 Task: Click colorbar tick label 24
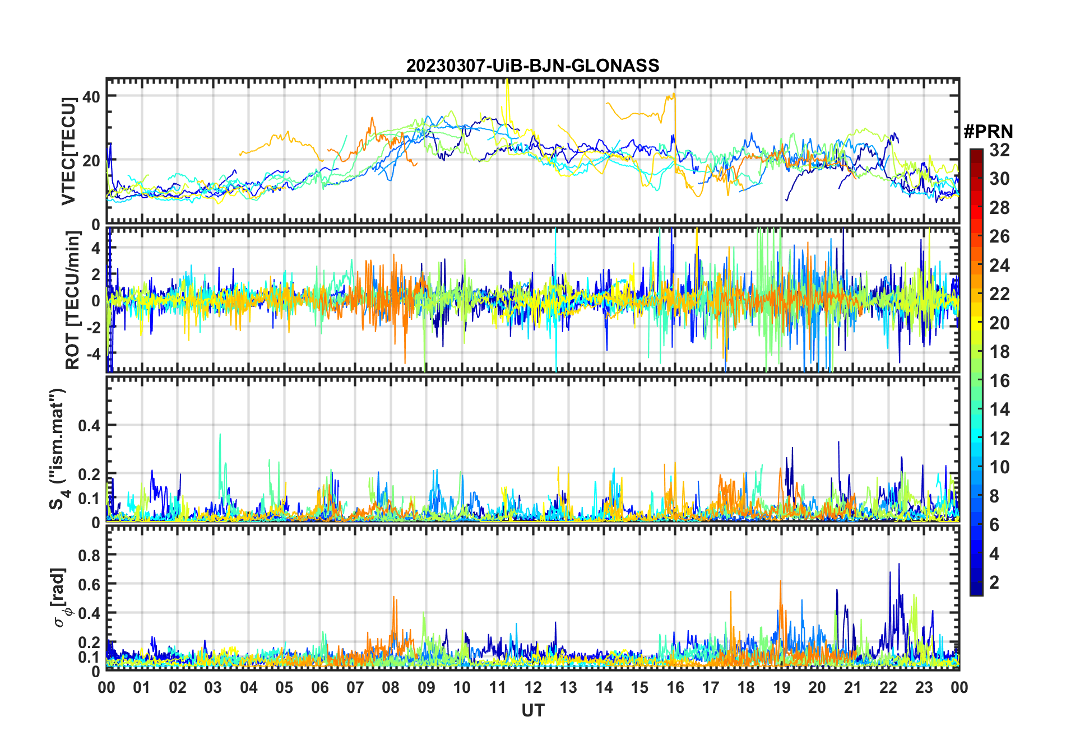click(999, 265)
